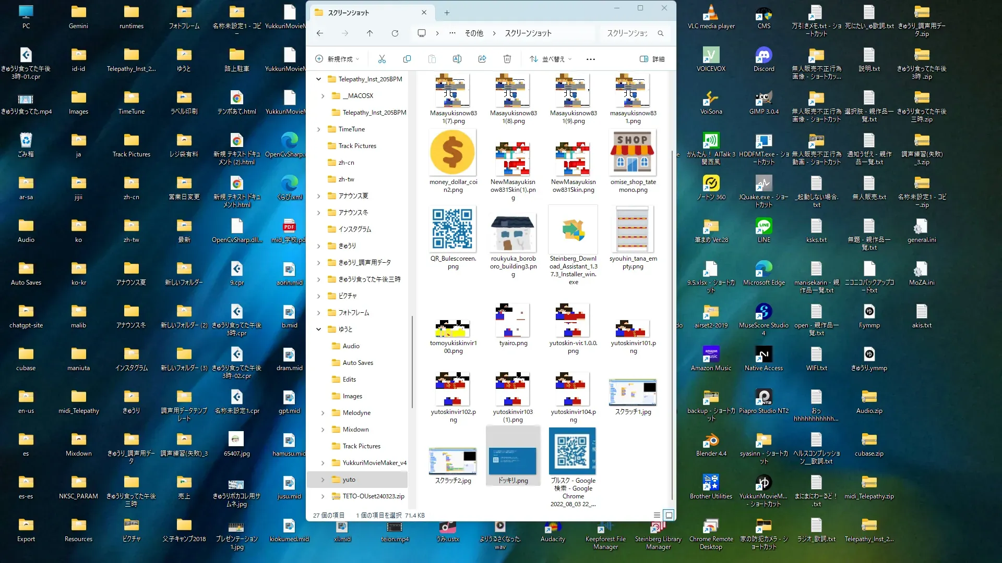The width and height of the screenshot is (1002, 563).
Task: Switch to thumbnail view in status bar
Action: (669, 515)
